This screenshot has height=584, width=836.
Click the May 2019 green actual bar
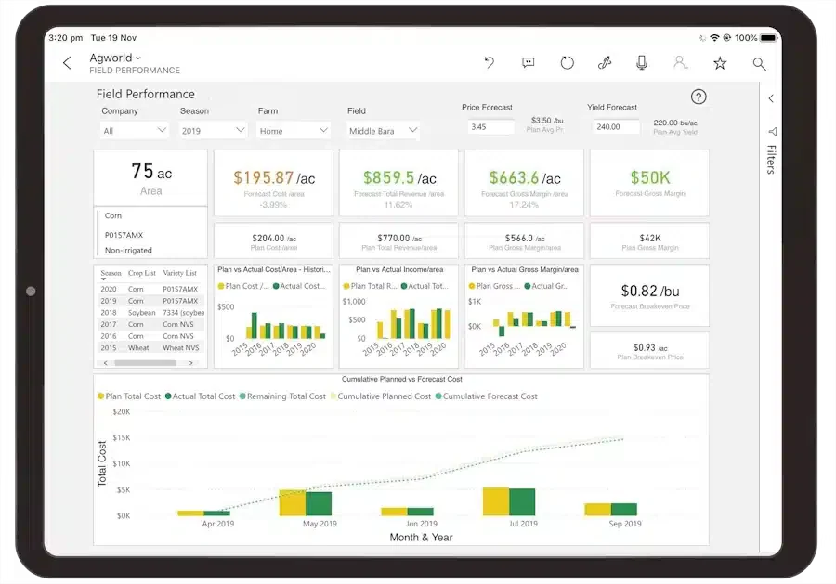tap(319, 503)
